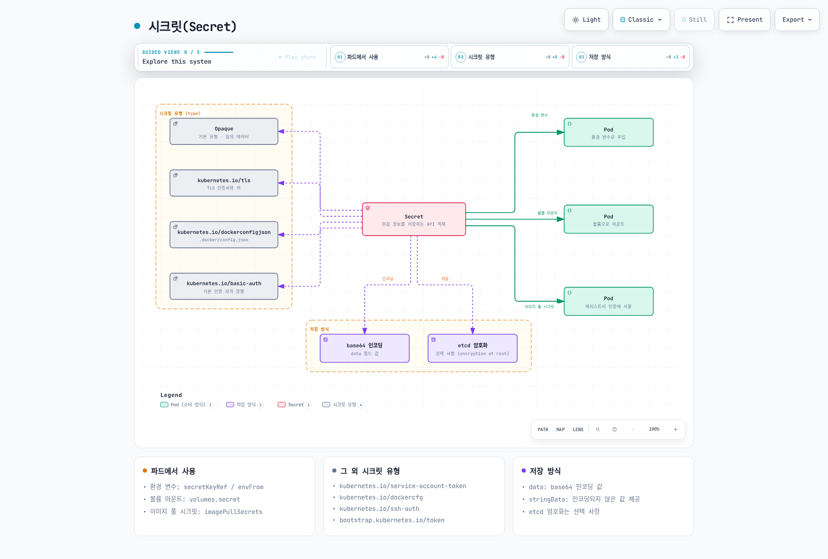Click the 볼륨 마운트: volumes.secret line
Image resolution: width=828 pixels, height=559 pixels.
(195, 499)
